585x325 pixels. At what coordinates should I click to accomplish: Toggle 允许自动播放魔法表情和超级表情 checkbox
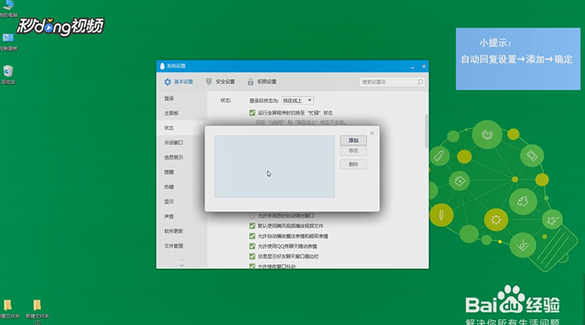click(x=253, y=236)
